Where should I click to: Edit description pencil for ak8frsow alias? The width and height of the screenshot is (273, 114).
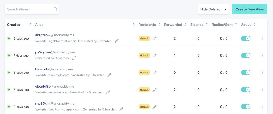point(117,41)
